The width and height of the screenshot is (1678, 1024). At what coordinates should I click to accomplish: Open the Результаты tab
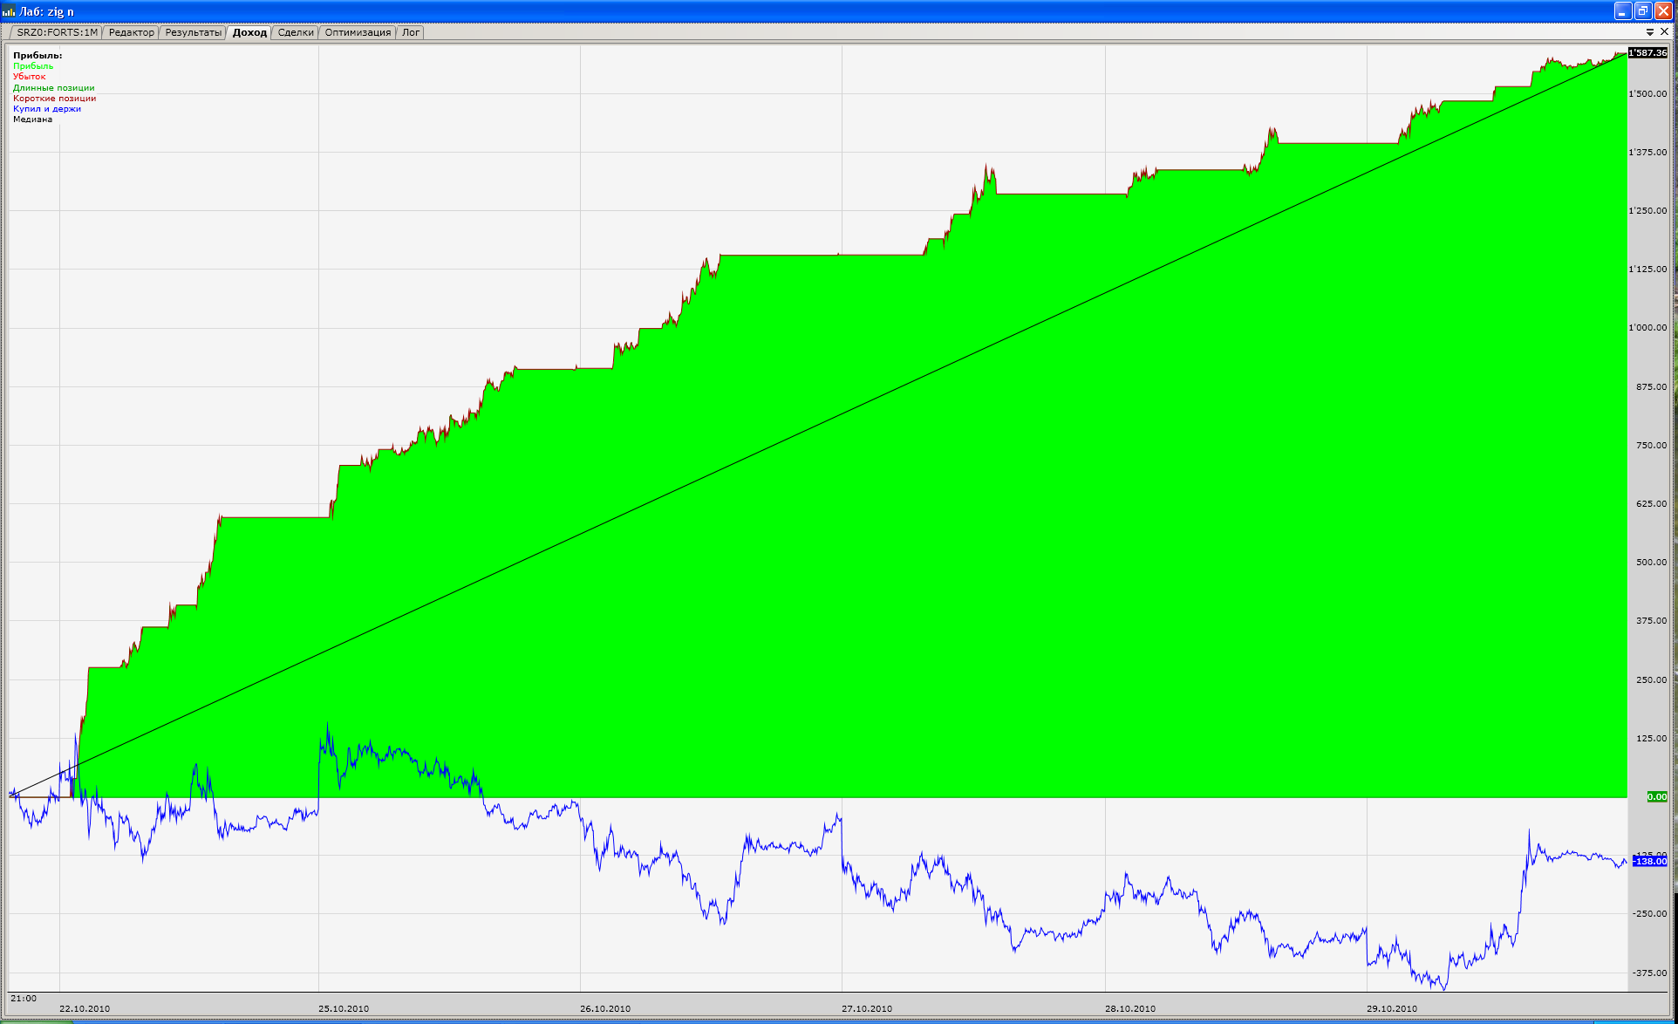tap(193, 32)
